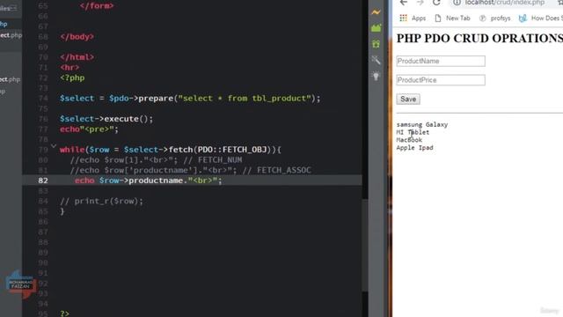Click the 'FETCH_NUM' comment on line 80
Viewport: 563px width, 317px height.
(220, 160)
